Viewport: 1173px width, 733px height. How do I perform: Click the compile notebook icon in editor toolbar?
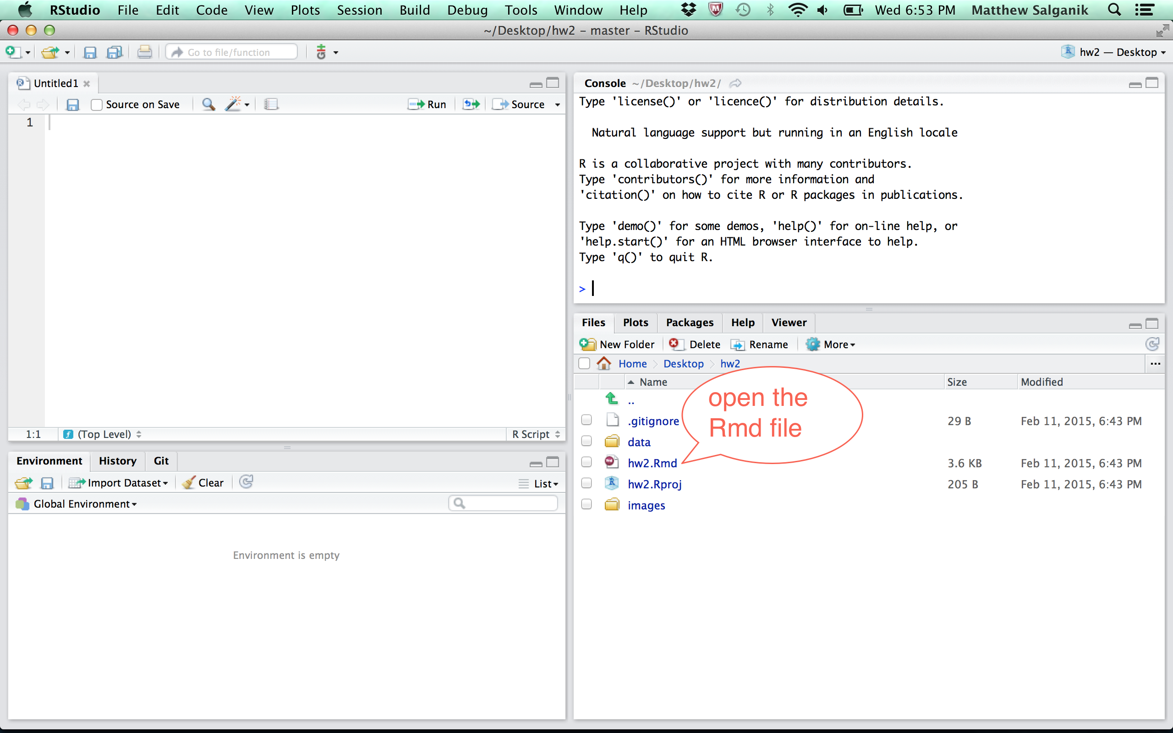point(271,104)
